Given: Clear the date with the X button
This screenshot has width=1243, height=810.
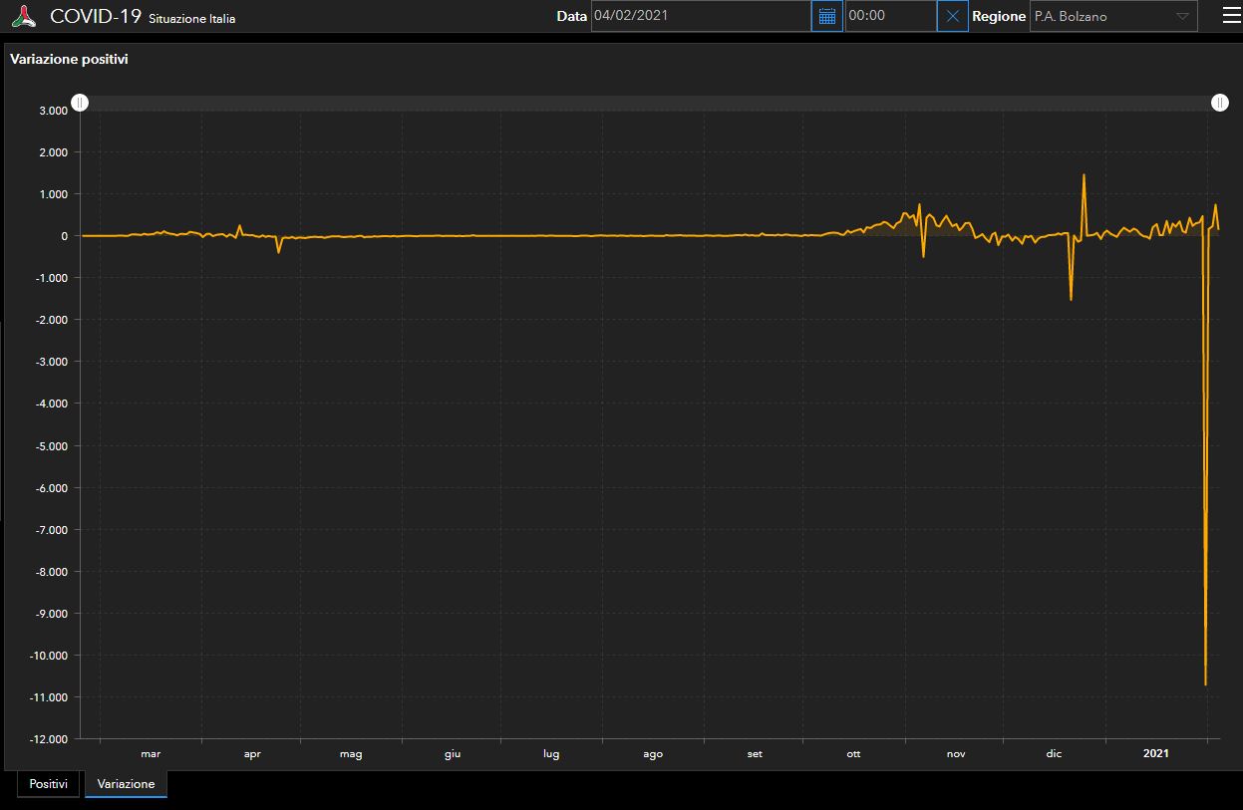Looking at the screenshot, I should 952,16.
